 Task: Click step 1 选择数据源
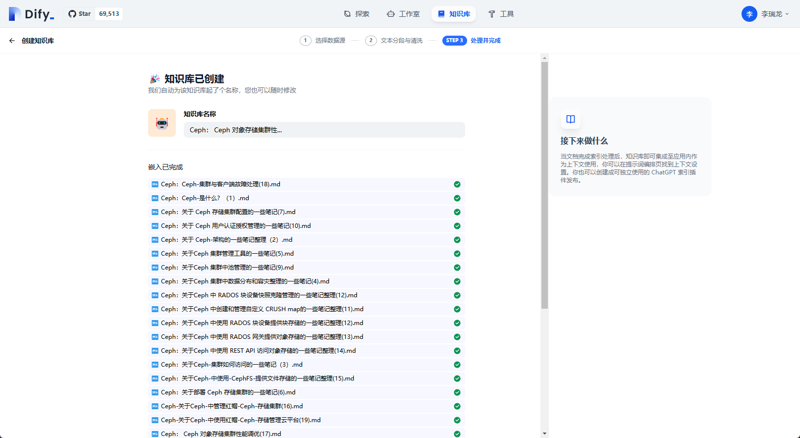(322, 41)
